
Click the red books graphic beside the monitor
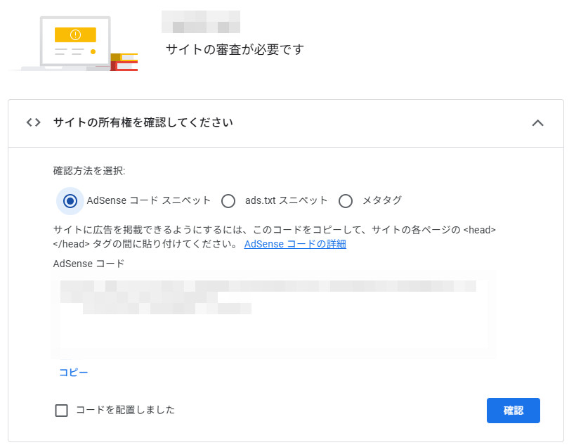click(x=124, y=63)
